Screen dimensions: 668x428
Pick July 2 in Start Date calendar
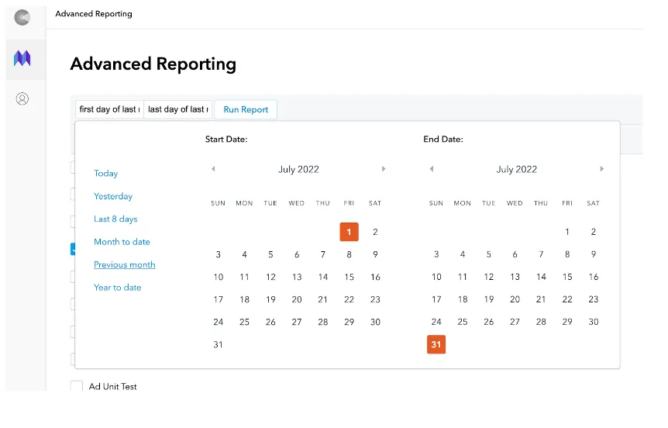[375, 232]
